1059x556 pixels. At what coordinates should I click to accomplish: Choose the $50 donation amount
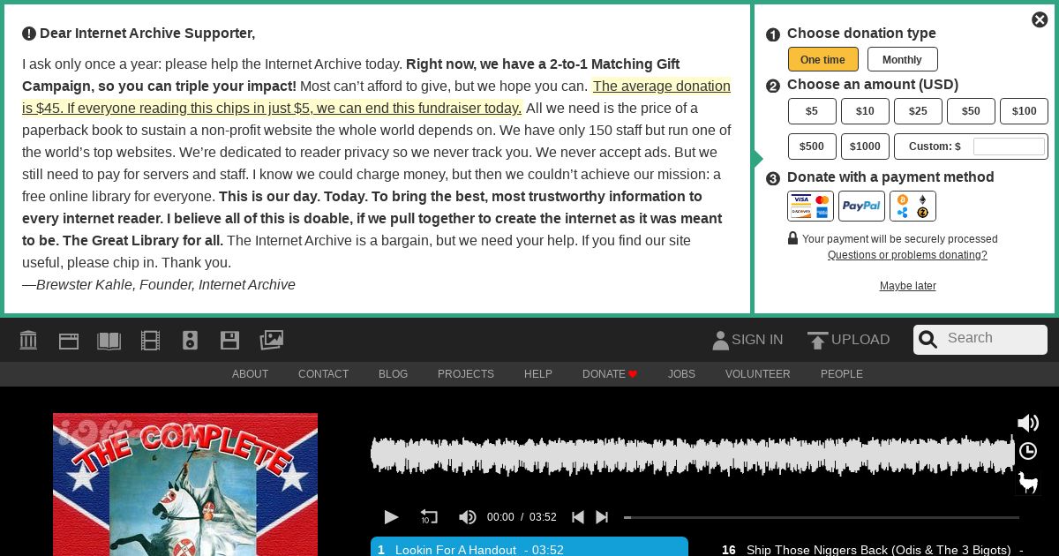pyautogui.click(x=971, y=111)
